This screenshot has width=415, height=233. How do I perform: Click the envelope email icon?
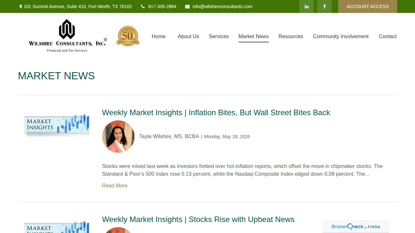187,6
